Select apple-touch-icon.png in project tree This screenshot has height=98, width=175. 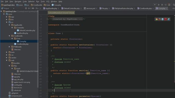[22, 82]
